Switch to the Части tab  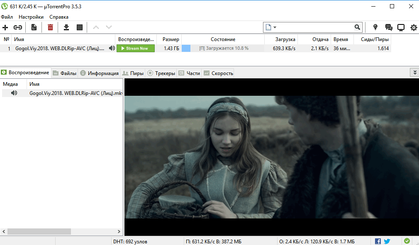tap(190, 73)
